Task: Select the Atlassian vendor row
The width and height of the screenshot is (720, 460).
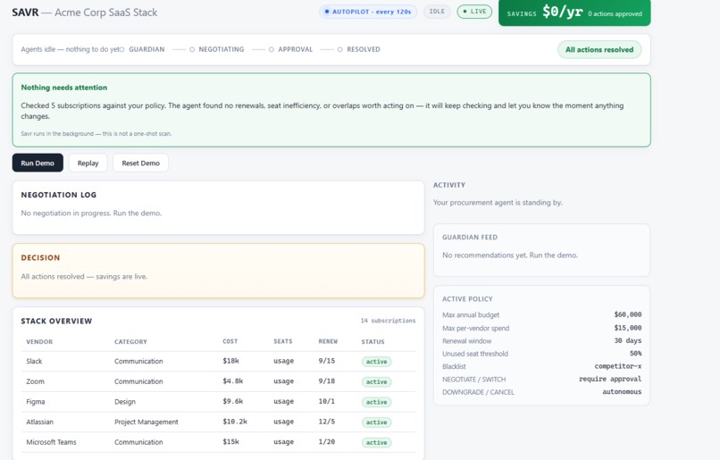Action: pos(218,422)
